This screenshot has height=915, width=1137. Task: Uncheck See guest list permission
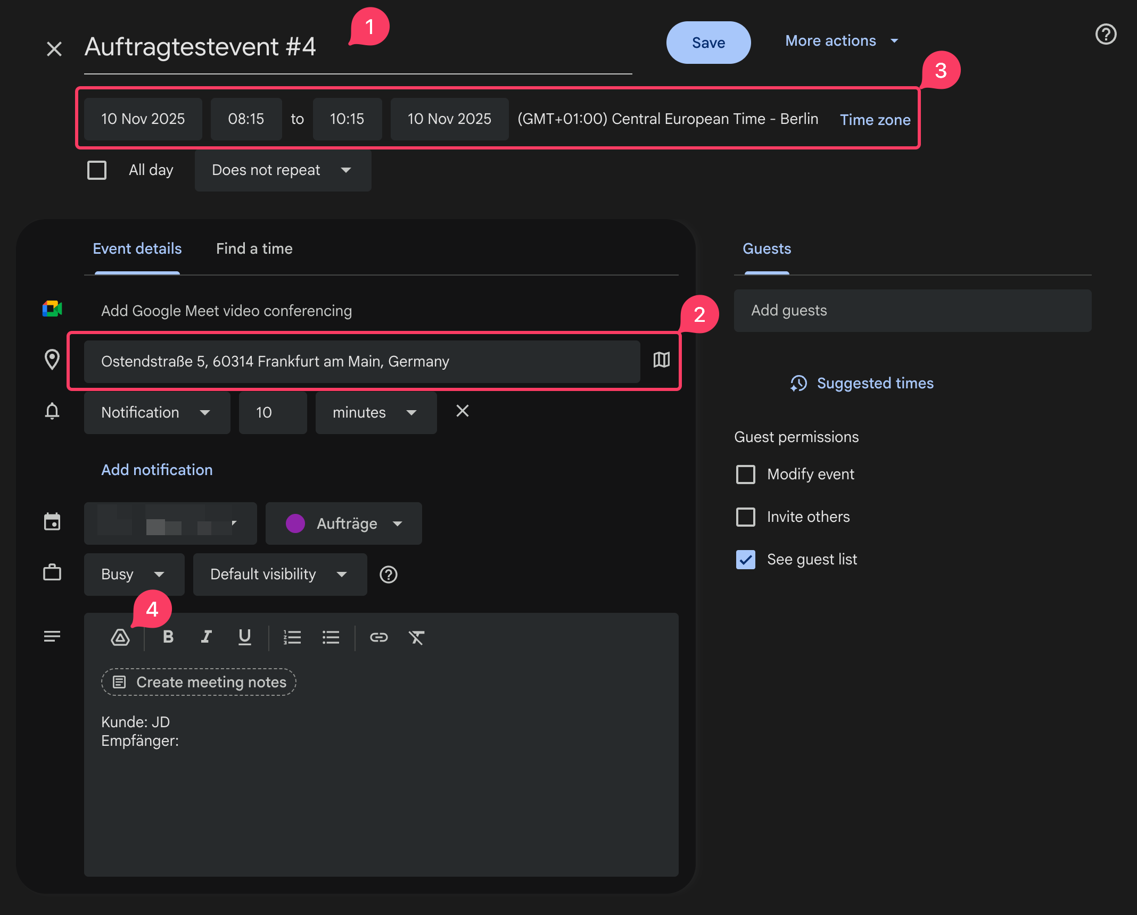pyautogui.click(x=745, y=559)
